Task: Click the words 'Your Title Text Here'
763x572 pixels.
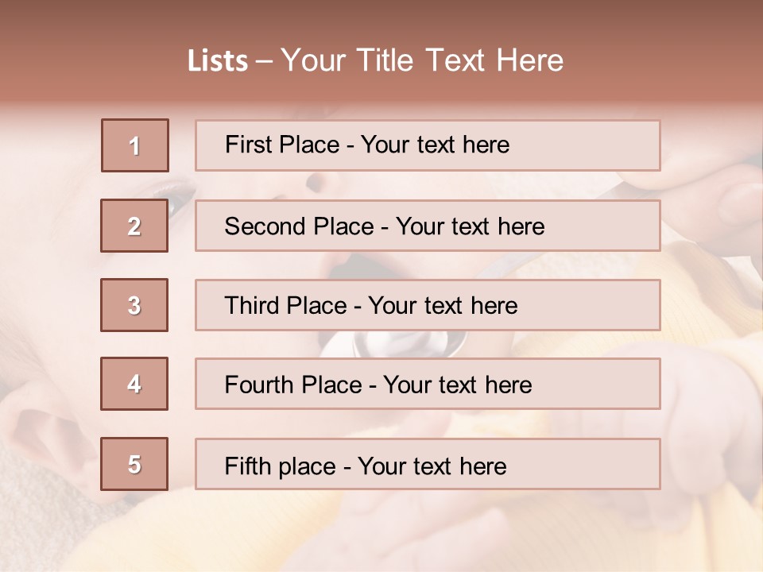Action: pos(422,60)
